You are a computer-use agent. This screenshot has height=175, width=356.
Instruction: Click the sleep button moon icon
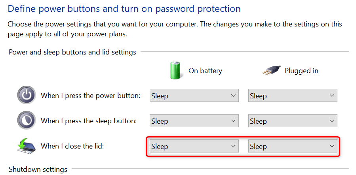26,120
